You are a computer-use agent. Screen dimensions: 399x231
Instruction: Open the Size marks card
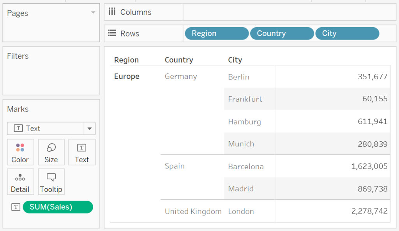pos(51,152)
